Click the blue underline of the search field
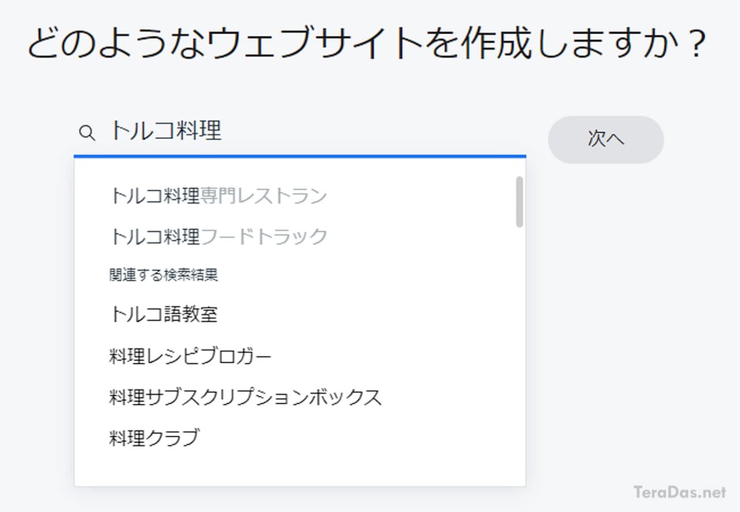The image size is (740, 512). coord(300,156)
